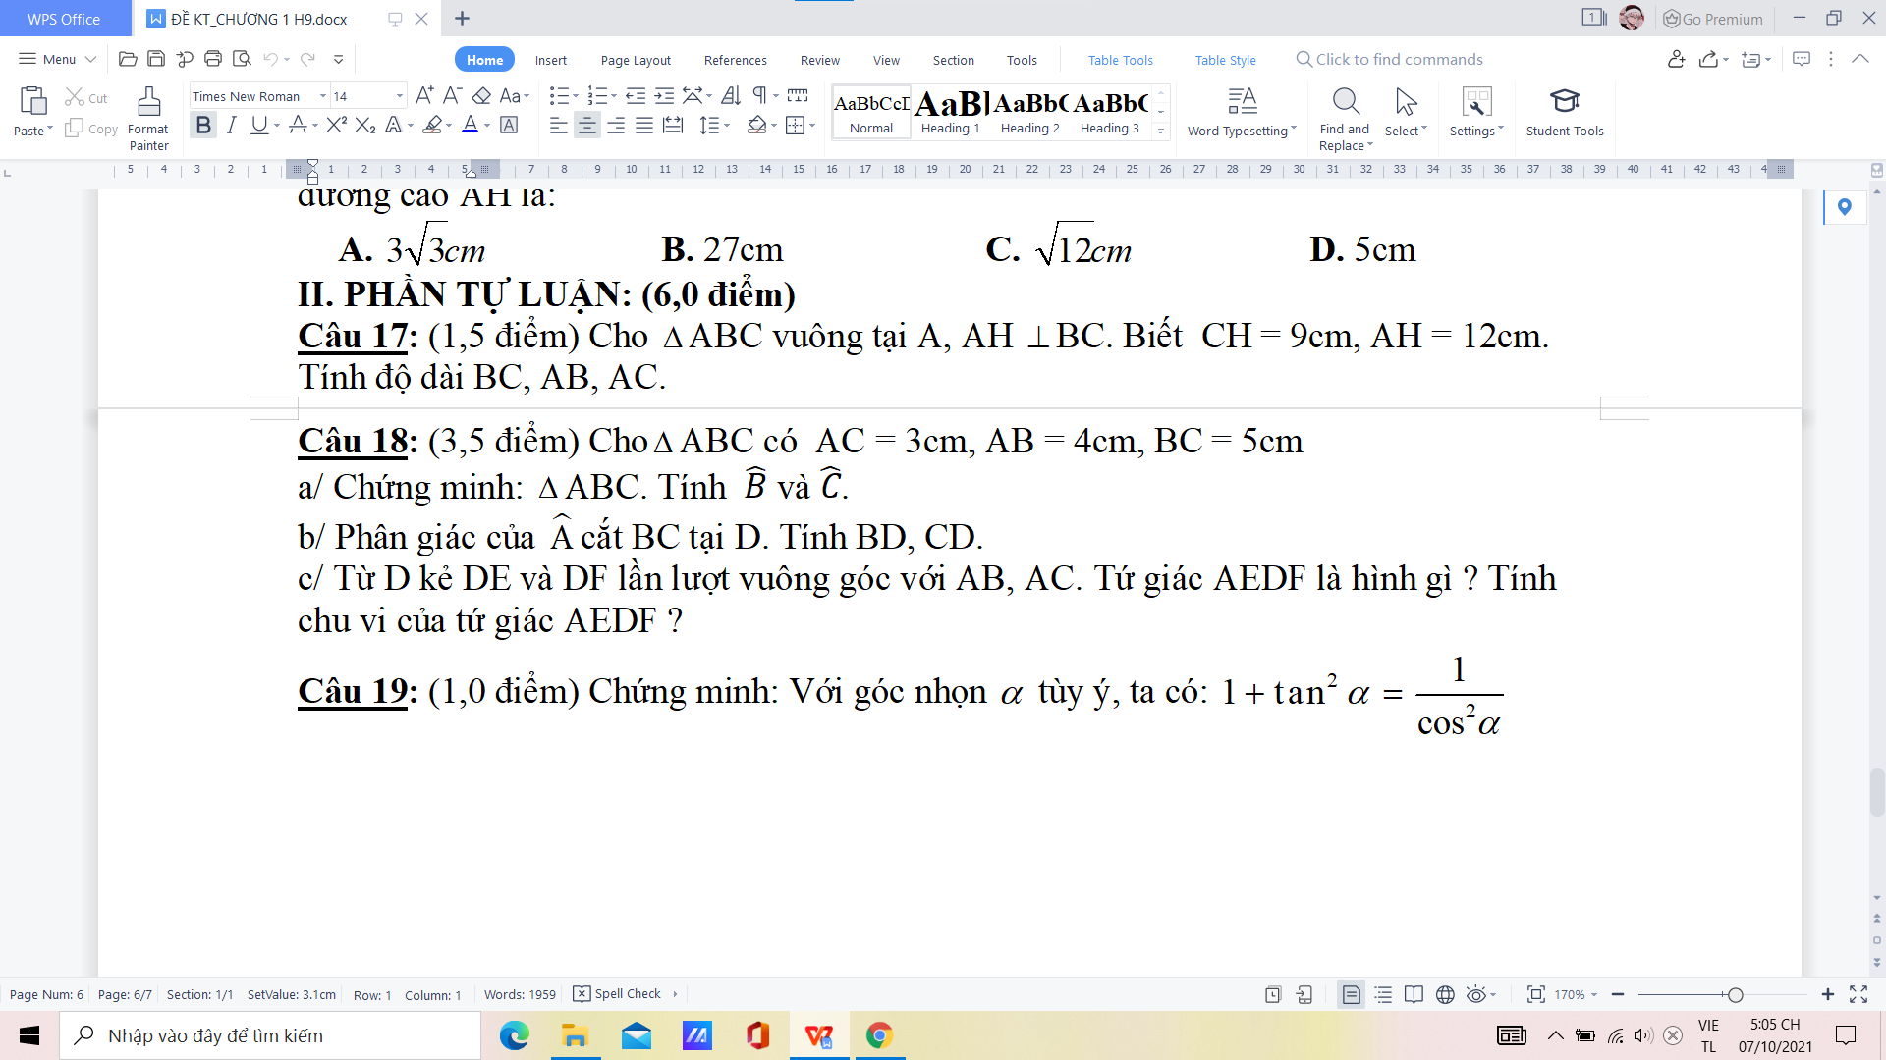
Task: Enable center alignment
Action: click(587, 125)
